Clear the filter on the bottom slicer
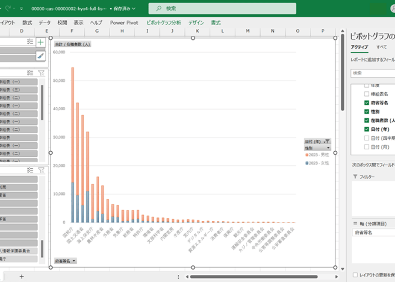This screenshot has width=395, height=282. (x=41, y=170)
